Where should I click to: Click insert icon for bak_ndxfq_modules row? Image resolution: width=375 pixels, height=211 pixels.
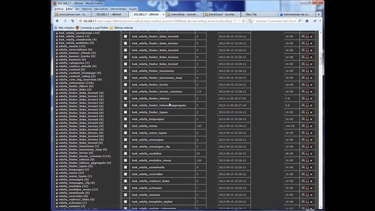[x=311, y=154]
